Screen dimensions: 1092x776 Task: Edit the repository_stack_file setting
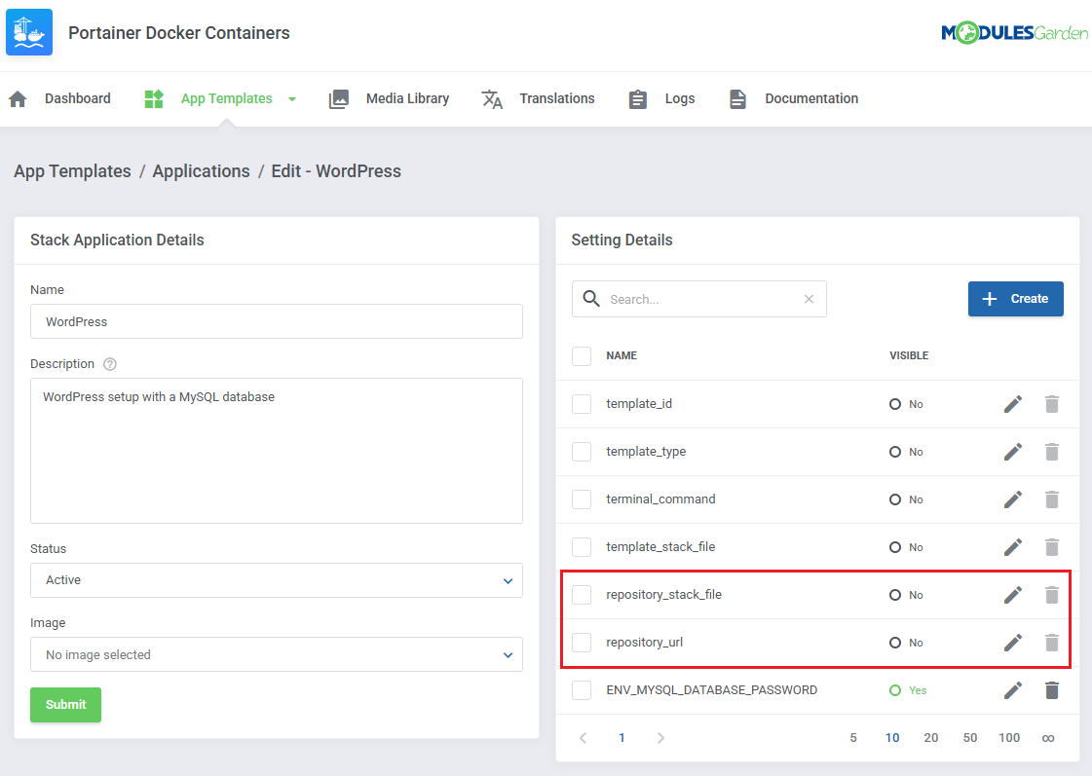tap(1013, 595)
